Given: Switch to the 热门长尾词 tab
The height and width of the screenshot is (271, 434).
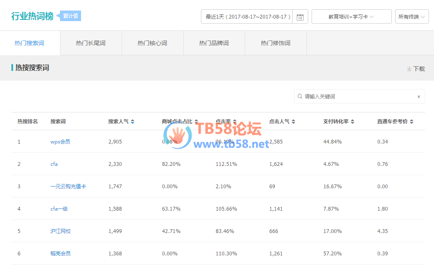Looking at the screenshot, I should (91, 43).
